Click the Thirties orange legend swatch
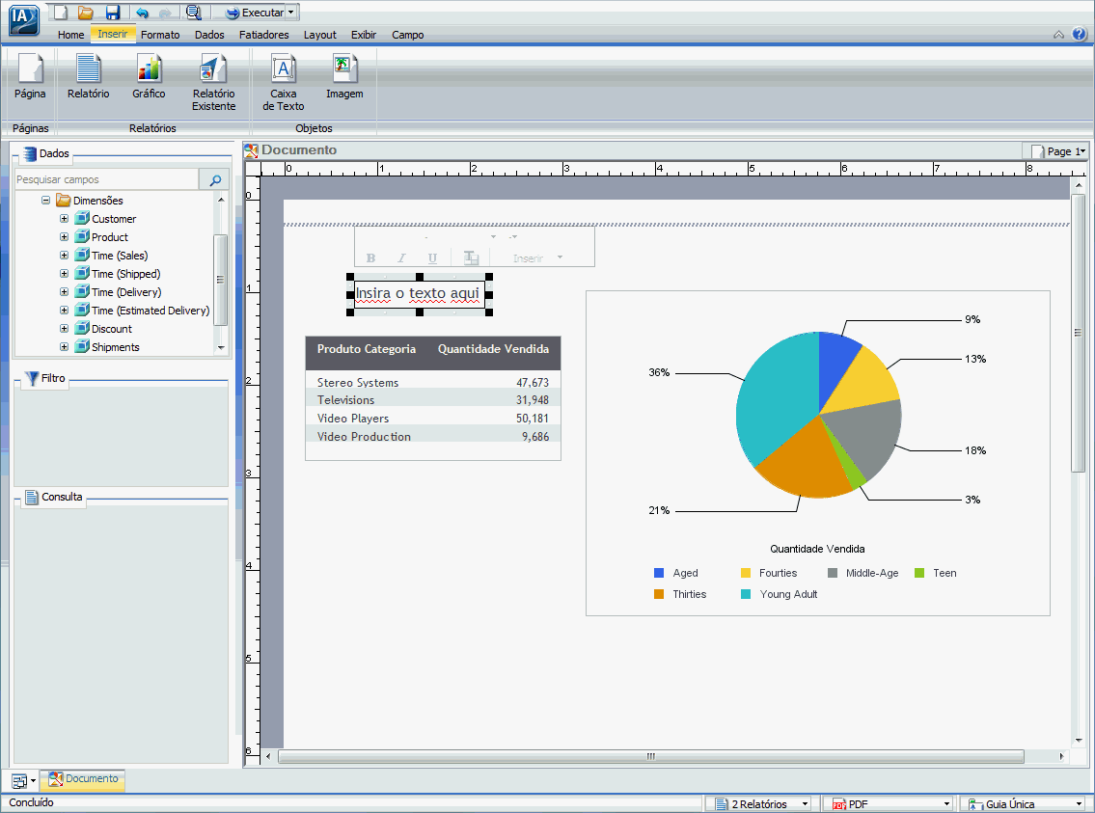Screen dimensions: 1095x813 tap(659, 594)
